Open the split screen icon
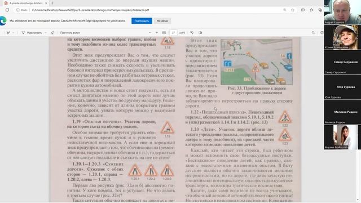 (303, 10)
